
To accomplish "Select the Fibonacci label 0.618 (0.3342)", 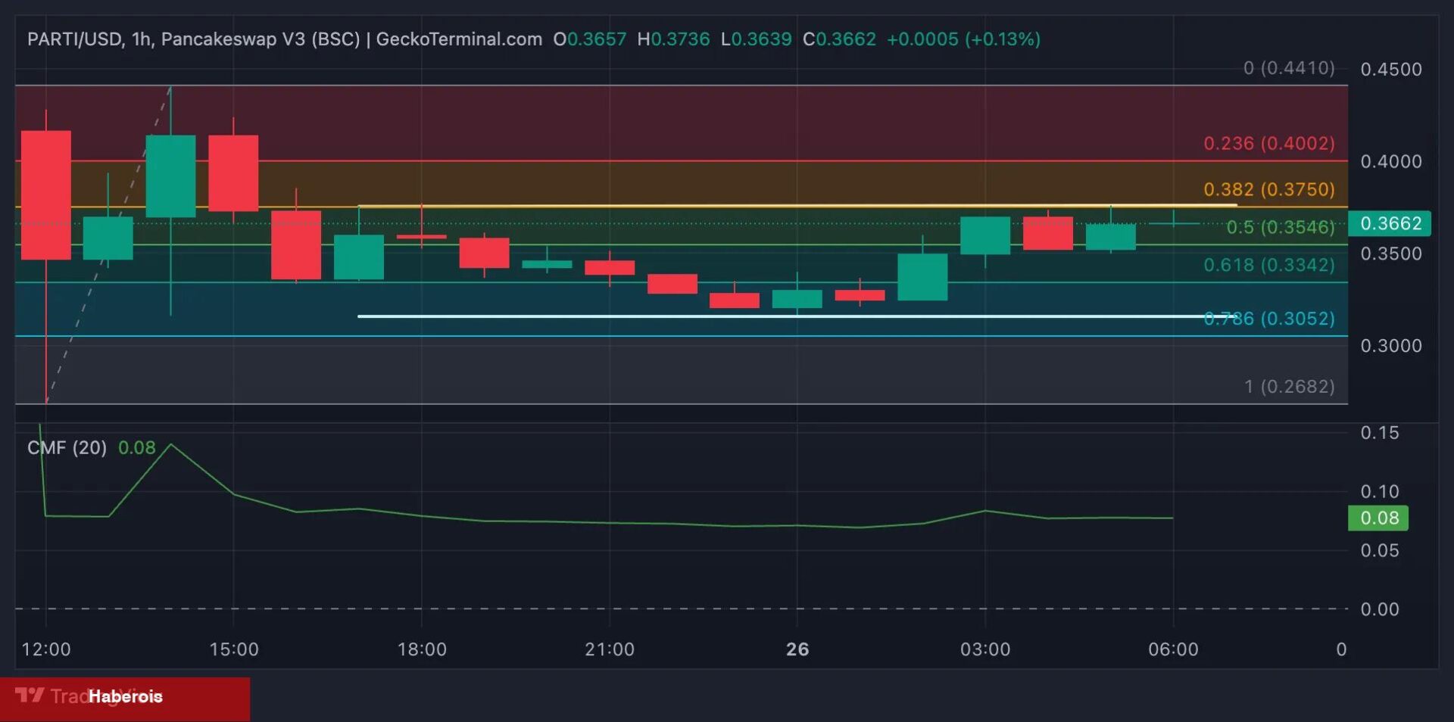I will coord(1269,265).
